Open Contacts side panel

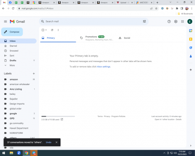tap(191, 56)
